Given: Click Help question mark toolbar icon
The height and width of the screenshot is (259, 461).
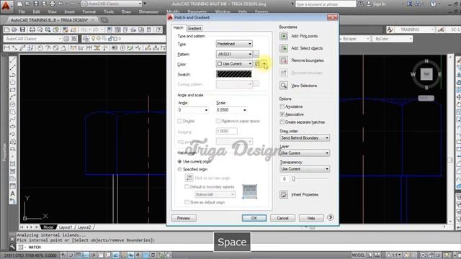Looking at the screenshot, I should (x=158, y=29).
